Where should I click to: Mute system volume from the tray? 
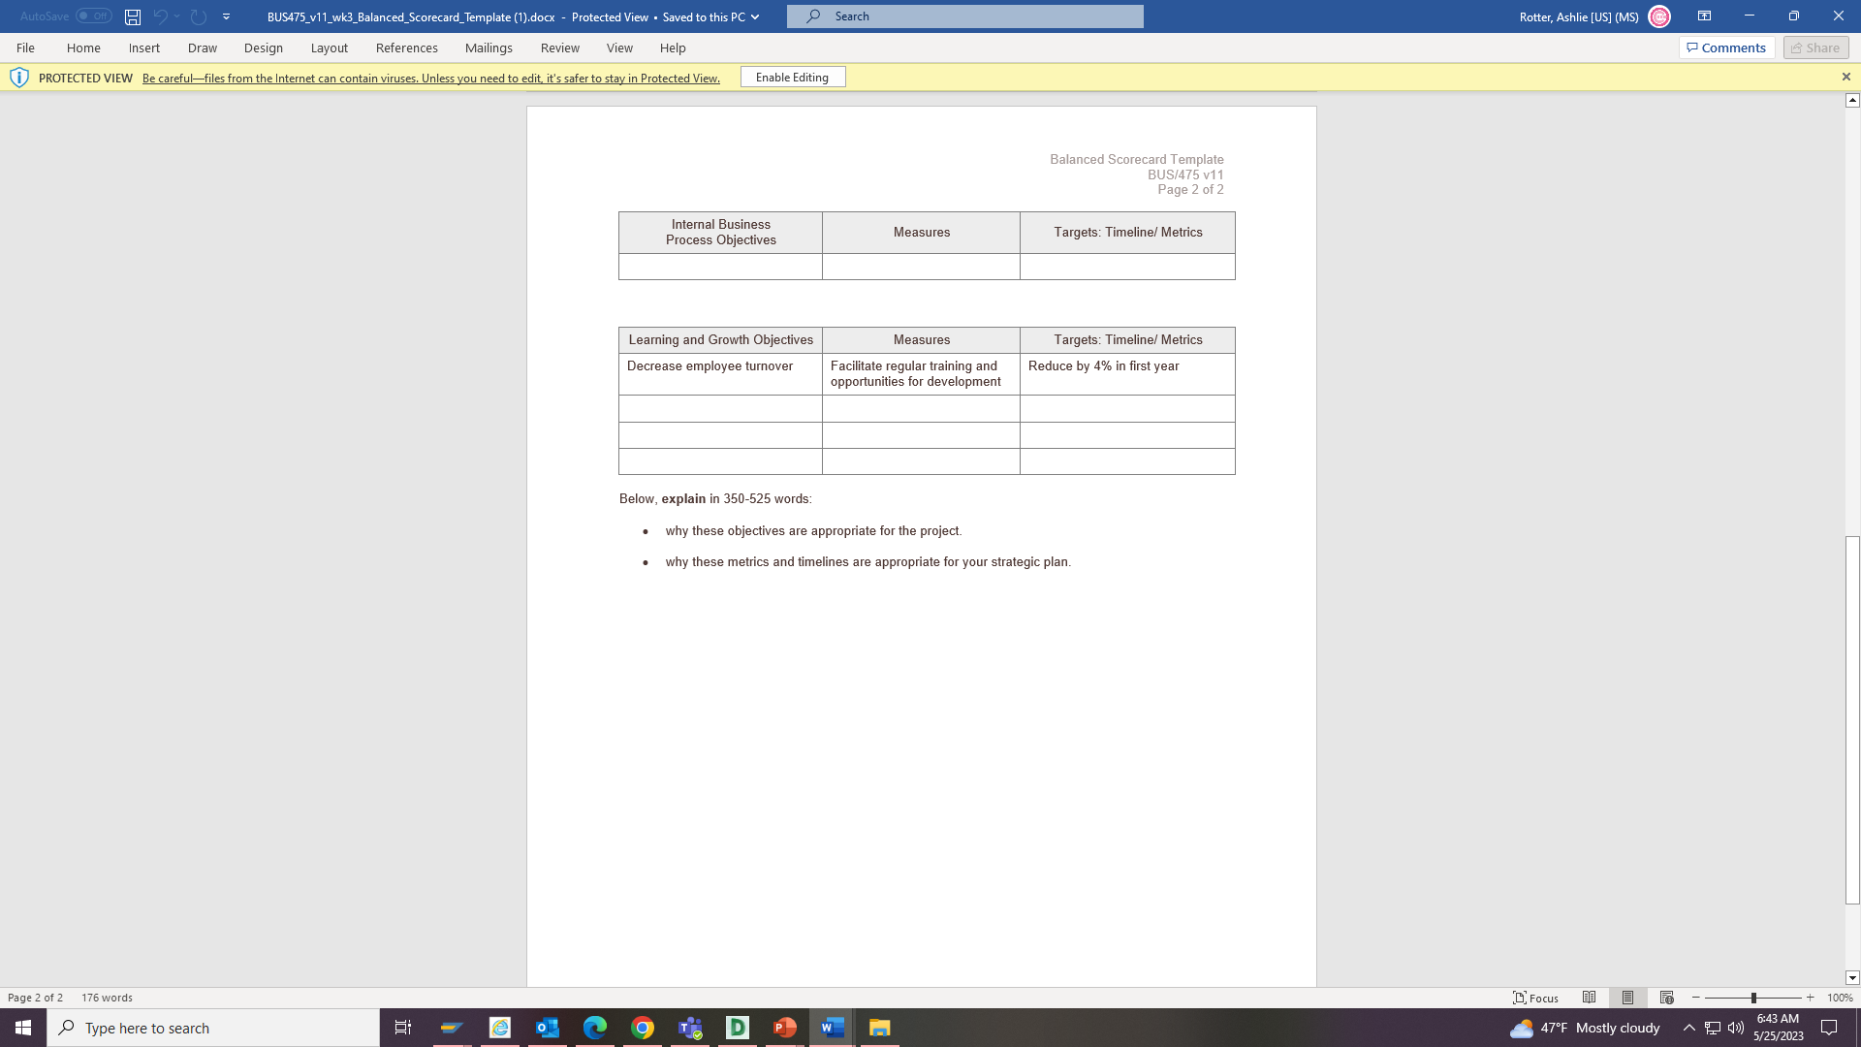coord(1735,1028)
